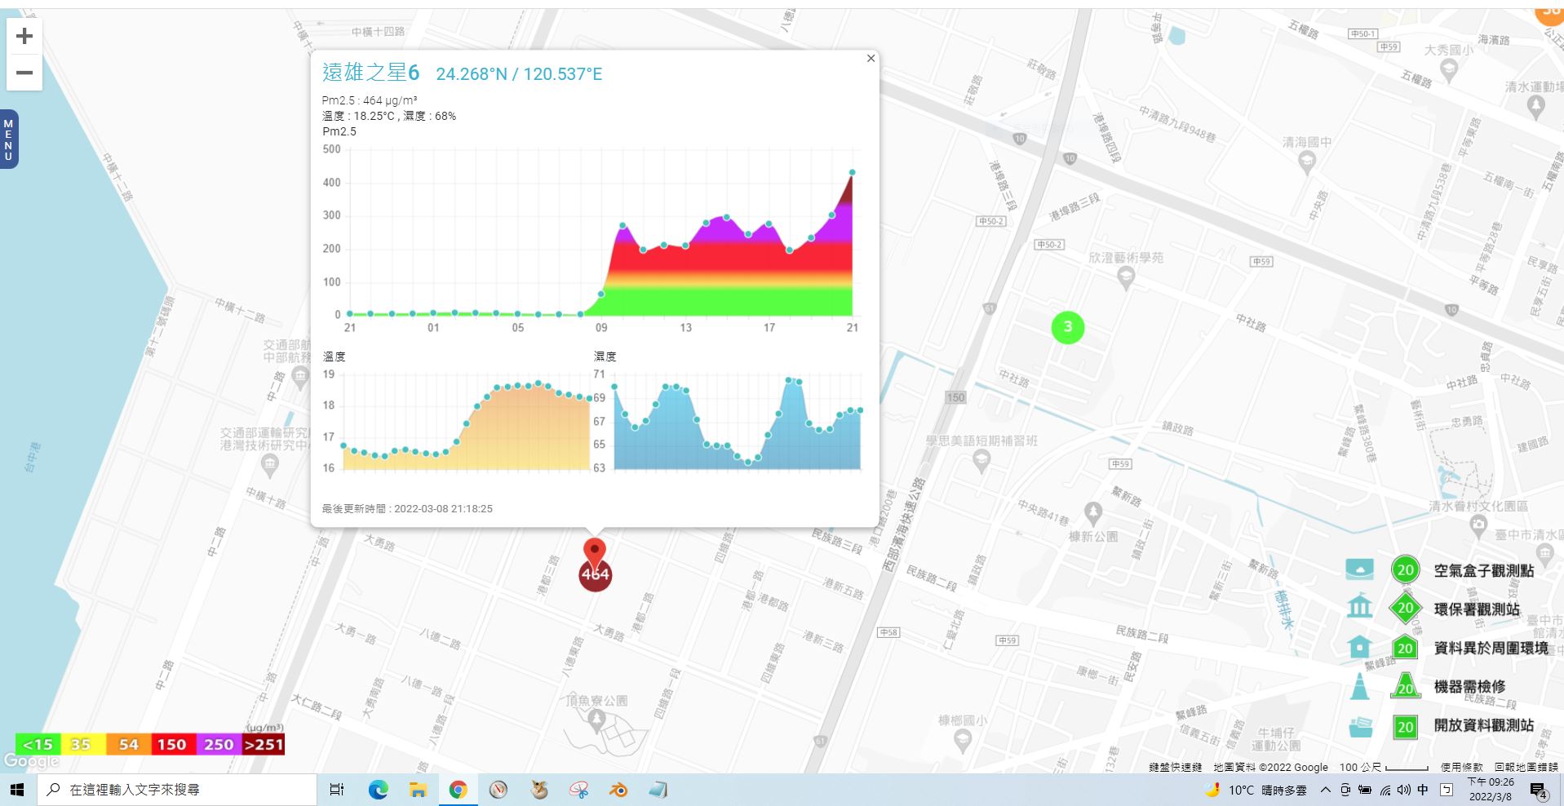This screenshot has width=1564, height=806.
Task: Click the 槺新公園 park map pin
Action: coord(1093,514)
